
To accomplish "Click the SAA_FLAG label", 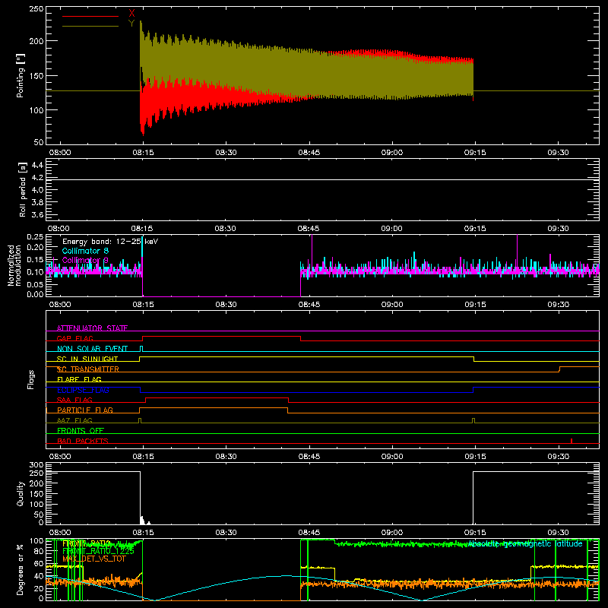I will click(74, 400).
